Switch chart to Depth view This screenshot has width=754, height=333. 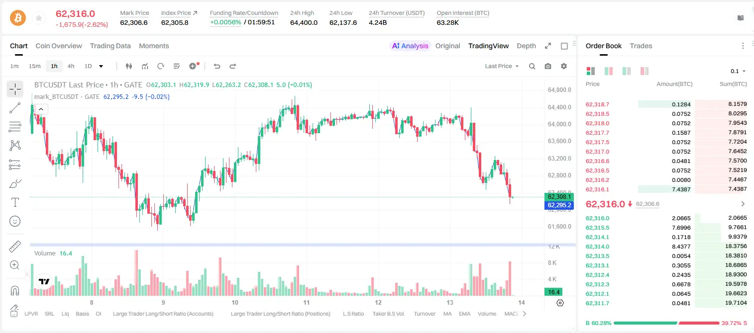(526, 46)
